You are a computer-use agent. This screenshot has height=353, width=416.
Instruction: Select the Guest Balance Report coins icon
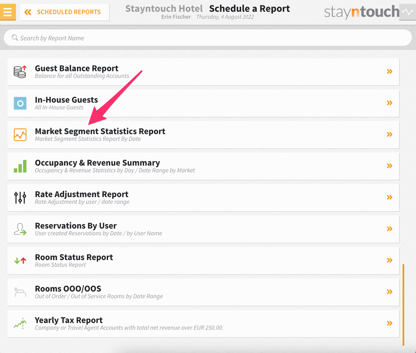[20, 71]
